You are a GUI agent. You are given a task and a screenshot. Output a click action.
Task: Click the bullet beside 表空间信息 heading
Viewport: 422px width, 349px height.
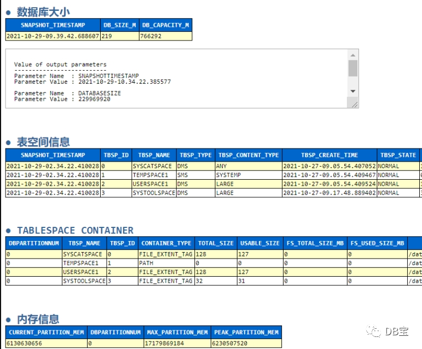pos(8,143)
